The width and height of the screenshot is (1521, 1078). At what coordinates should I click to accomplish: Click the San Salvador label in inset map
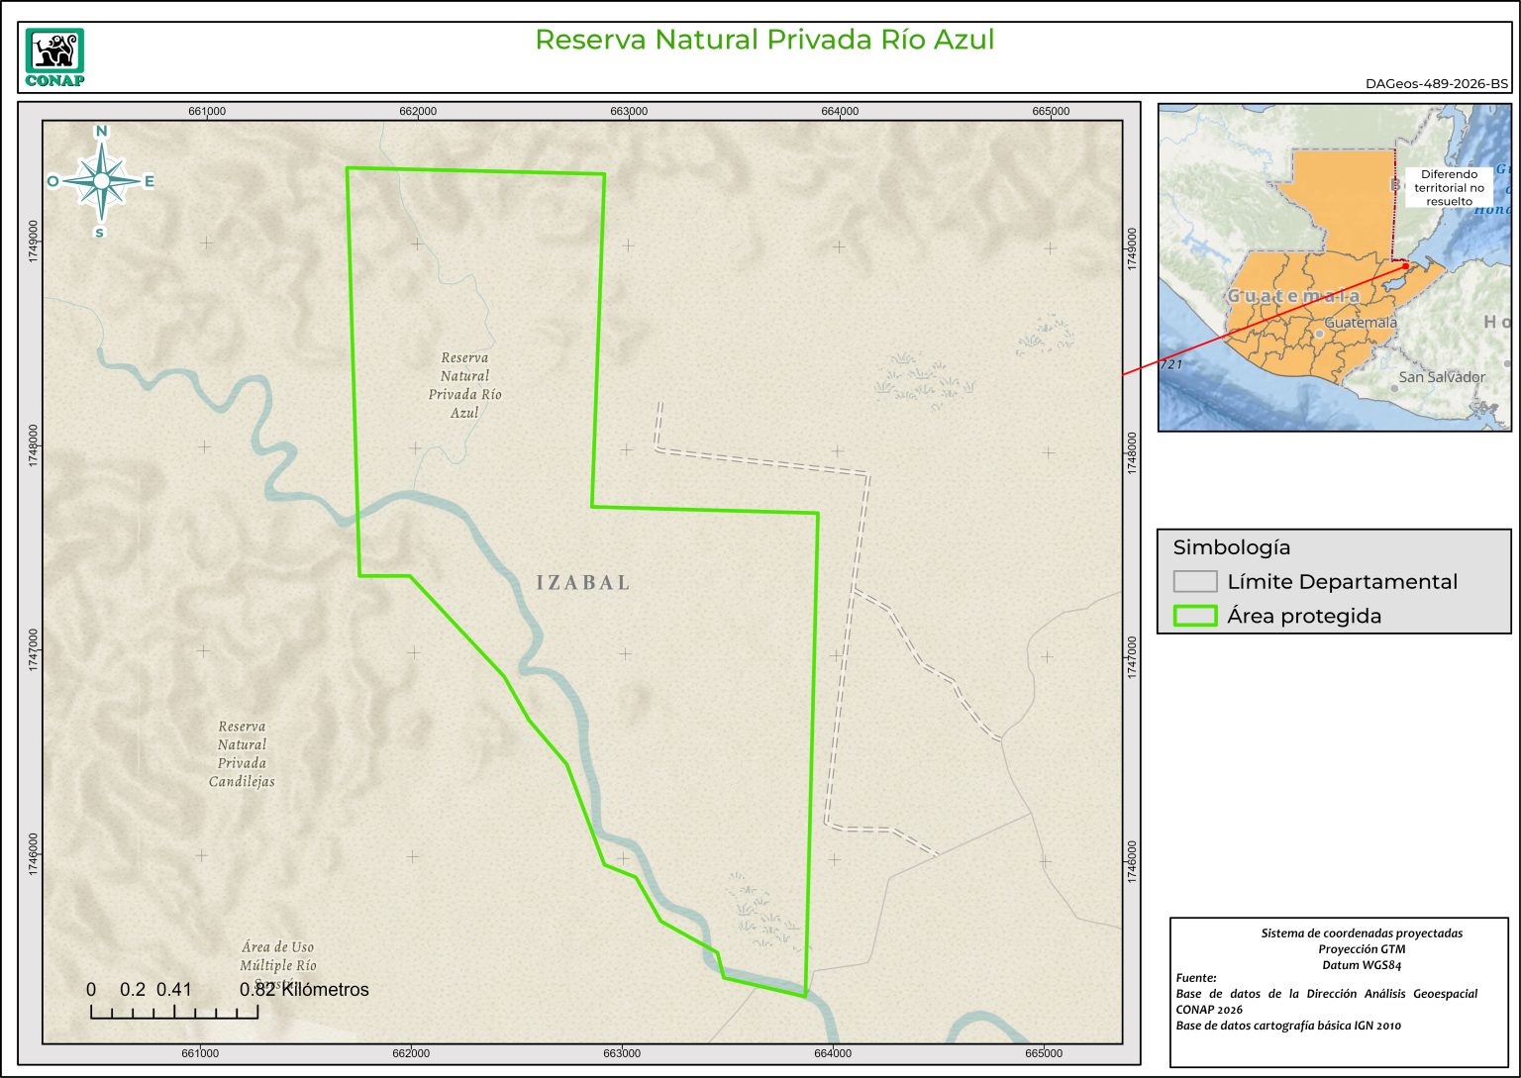tap(1442, 377)
